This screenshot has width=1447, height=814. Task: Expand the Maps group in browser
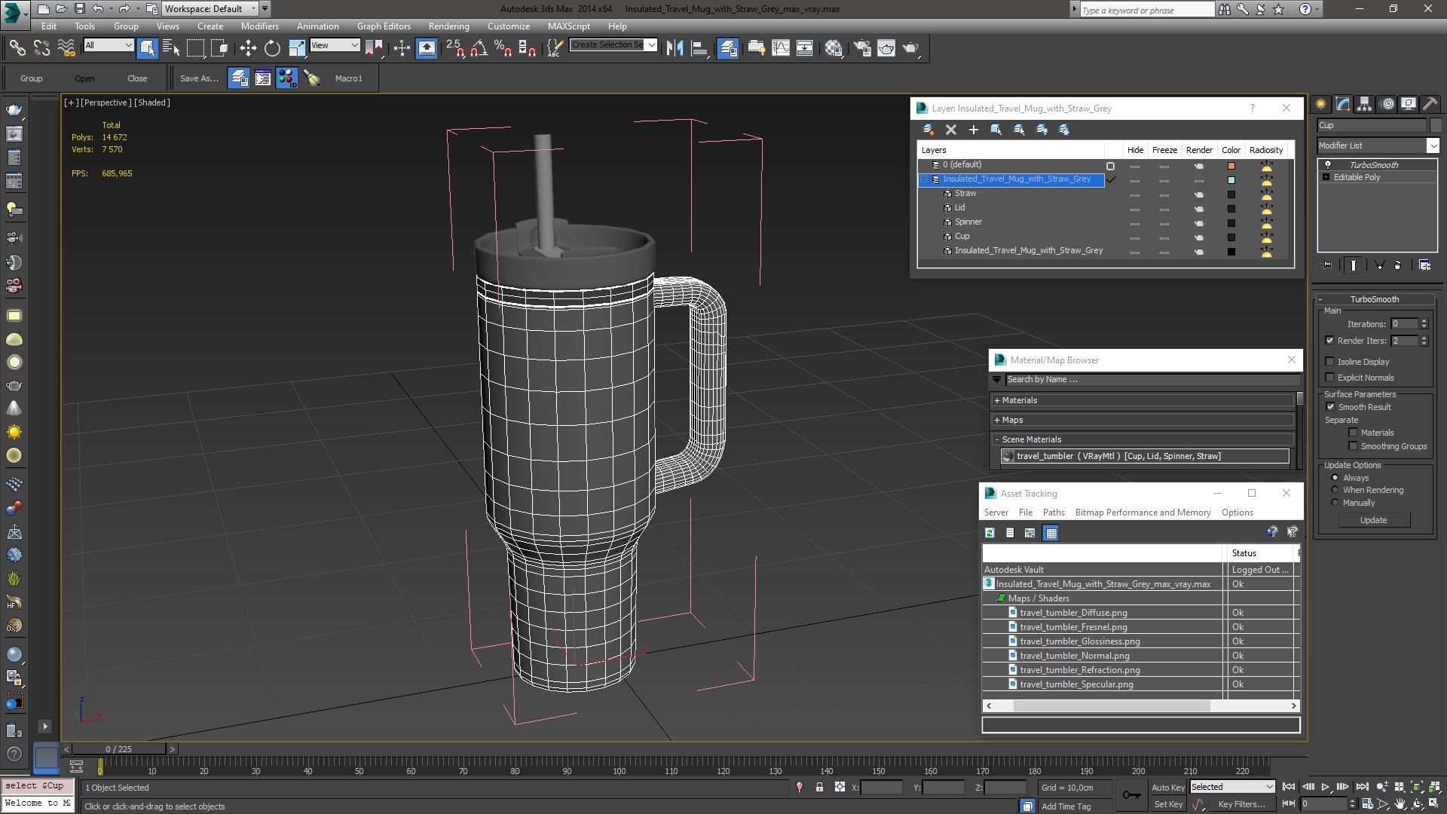pos(996,420)
